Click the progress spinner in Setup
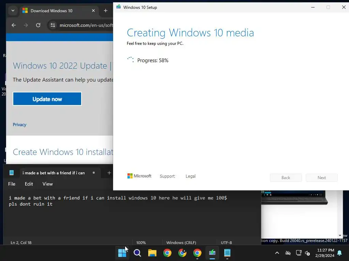The image size is (349, 261). pyautogui.click(x=131, y=60)
